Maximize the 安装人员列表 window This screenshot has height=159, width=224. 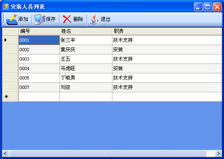point(208,7)
